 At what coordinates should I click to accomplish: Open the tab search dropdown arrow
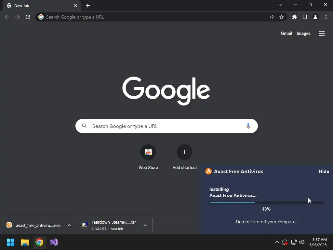(281, 5)
